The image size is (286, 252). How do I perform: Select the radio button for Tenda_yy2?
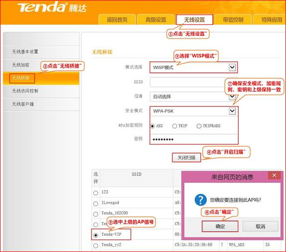(x=96, y=246)
